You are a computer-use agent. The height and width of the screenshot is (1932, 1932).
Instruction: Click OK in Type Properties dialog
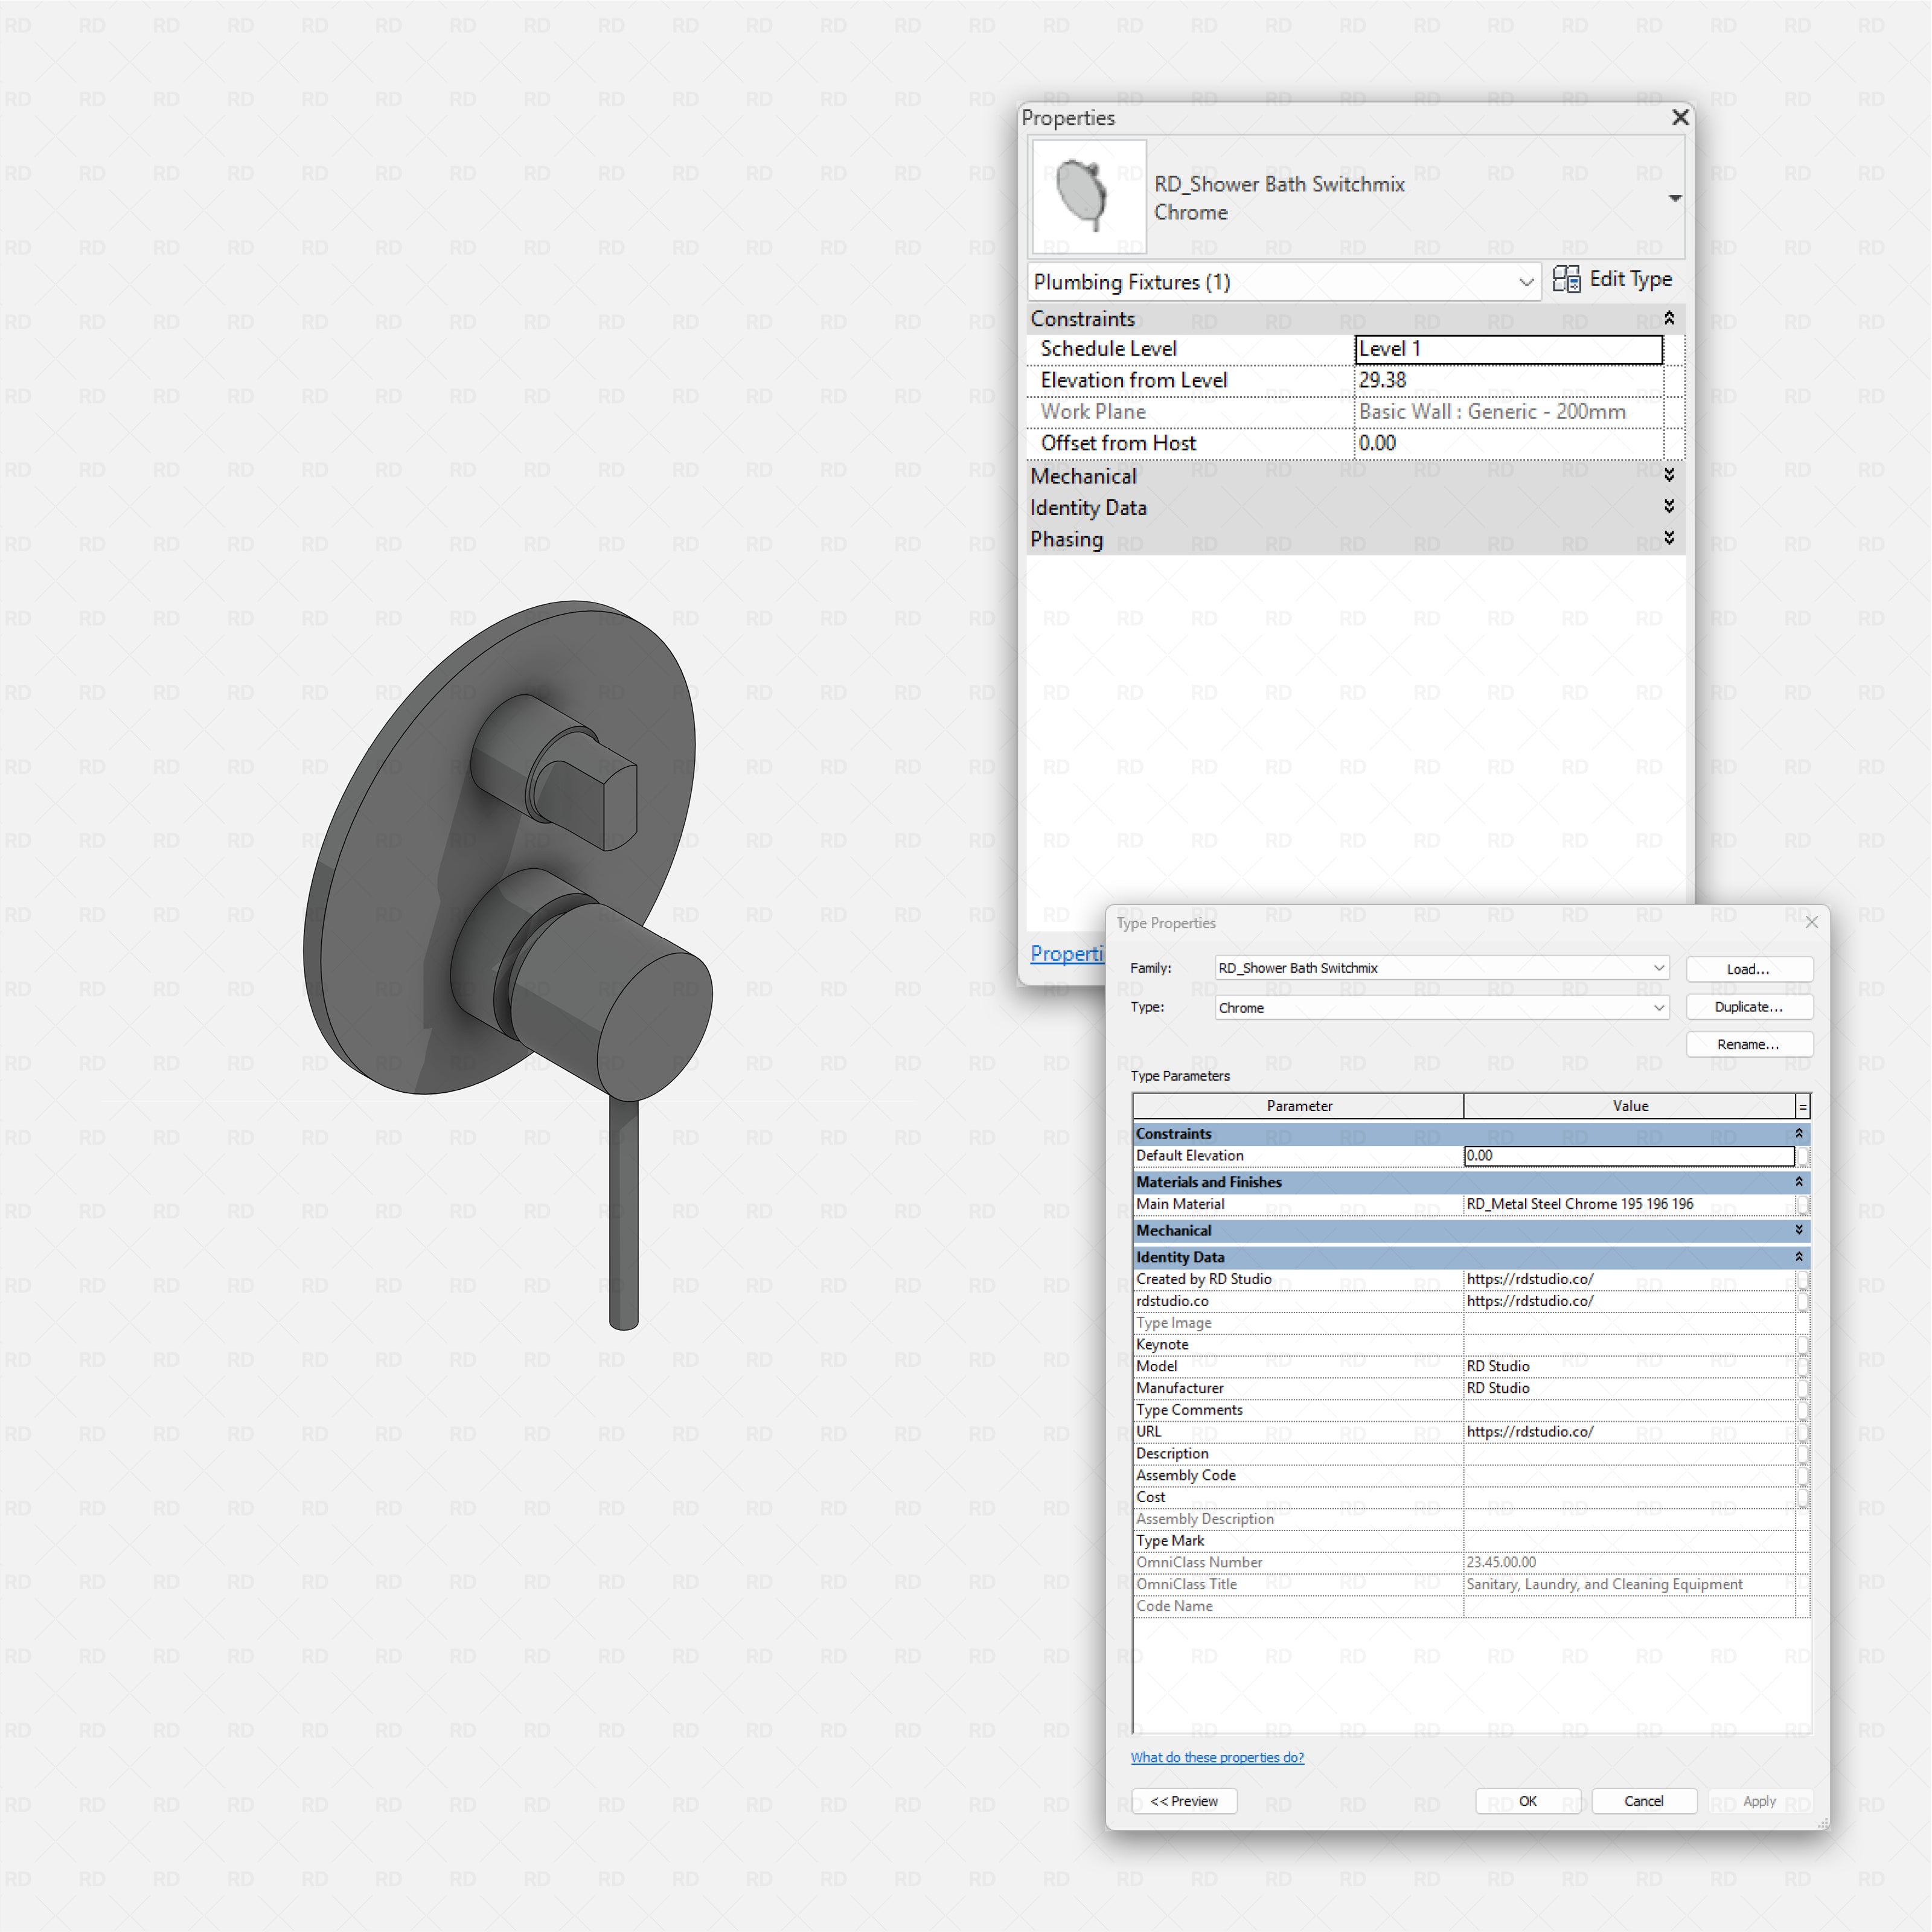click(x=1528, y=1801)
